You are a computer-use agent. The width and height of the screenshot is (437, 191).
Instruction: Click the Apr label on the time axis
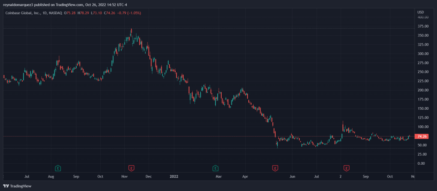click(x=245, y=177)
